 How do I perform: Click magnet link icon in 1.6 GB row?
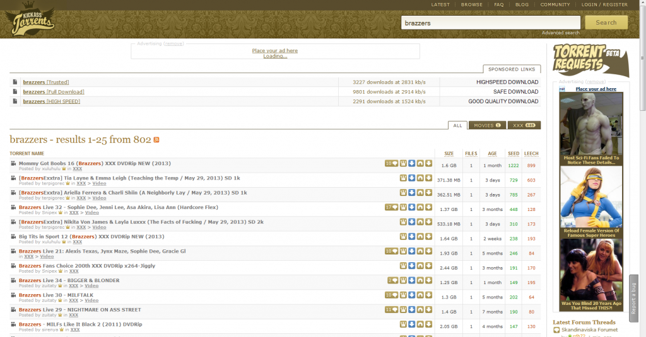(420, 163)
